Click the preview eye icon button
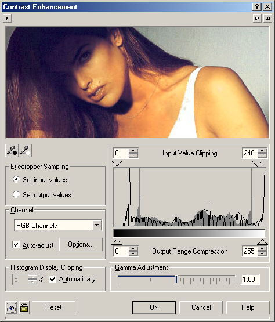 pyautogui.click(x=11, y=307)
